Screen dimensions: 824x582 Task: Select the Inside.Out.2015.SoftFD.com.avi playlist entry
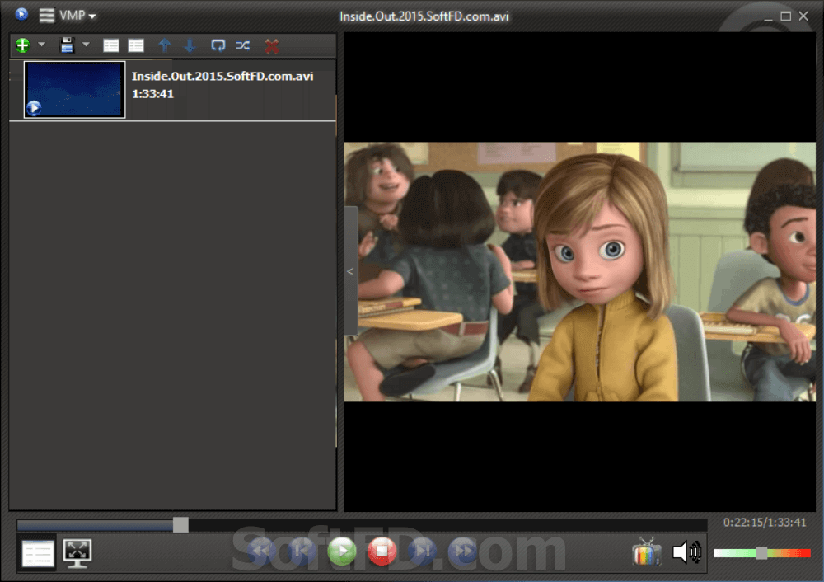tap(173, 90)
